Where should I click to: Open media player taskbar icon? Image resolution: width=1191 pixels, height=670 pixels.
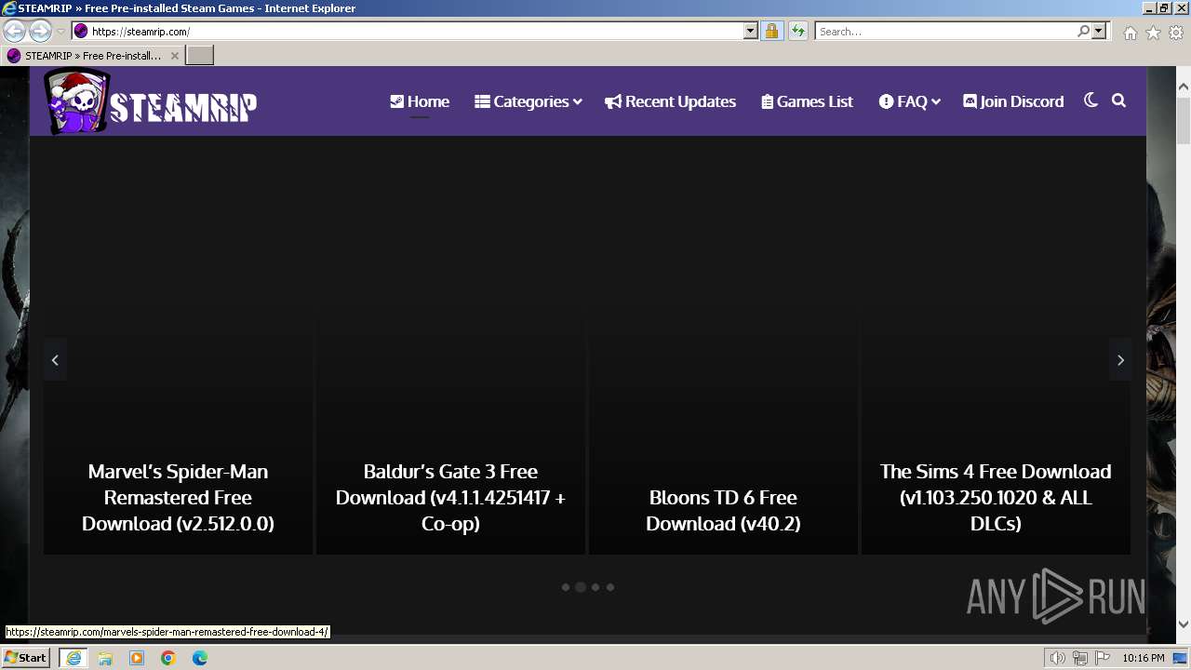click(137, 658)
